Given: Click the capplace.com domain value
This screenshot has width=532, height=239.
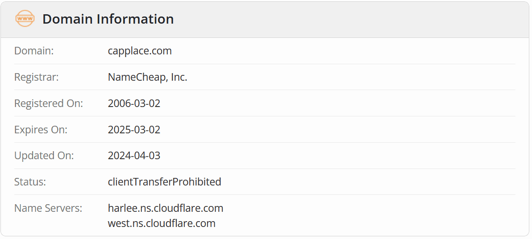Looking at the screenshot, I should click(140, 51).
